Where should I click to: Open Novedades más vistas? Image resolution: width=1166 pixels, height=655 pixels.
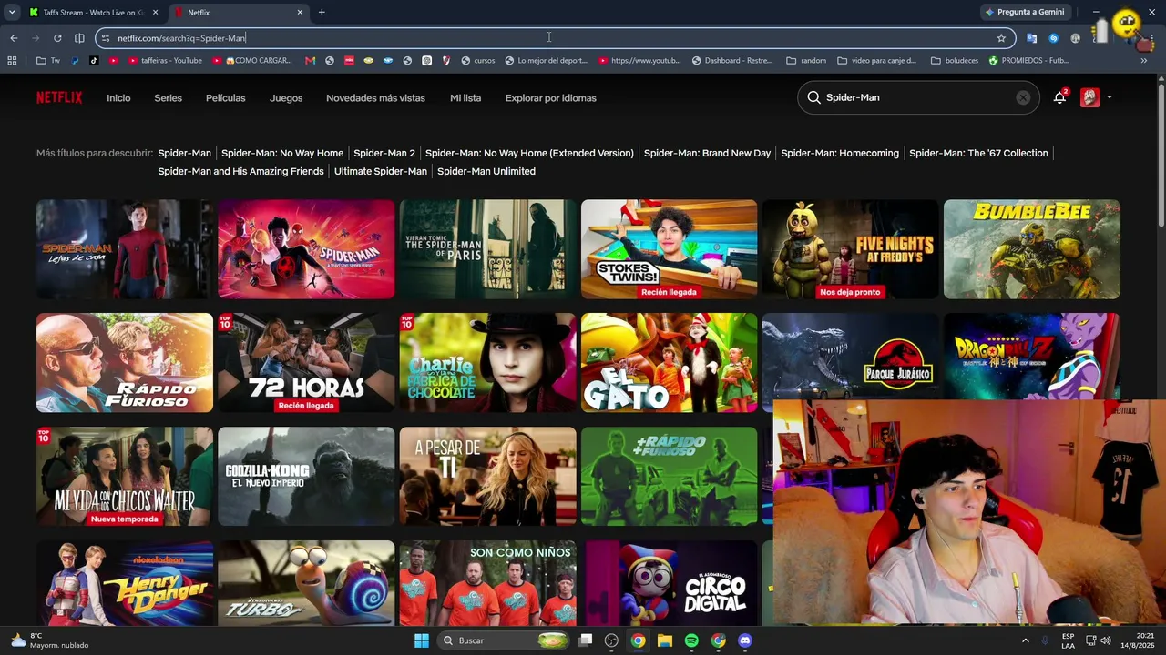(375, 97)
